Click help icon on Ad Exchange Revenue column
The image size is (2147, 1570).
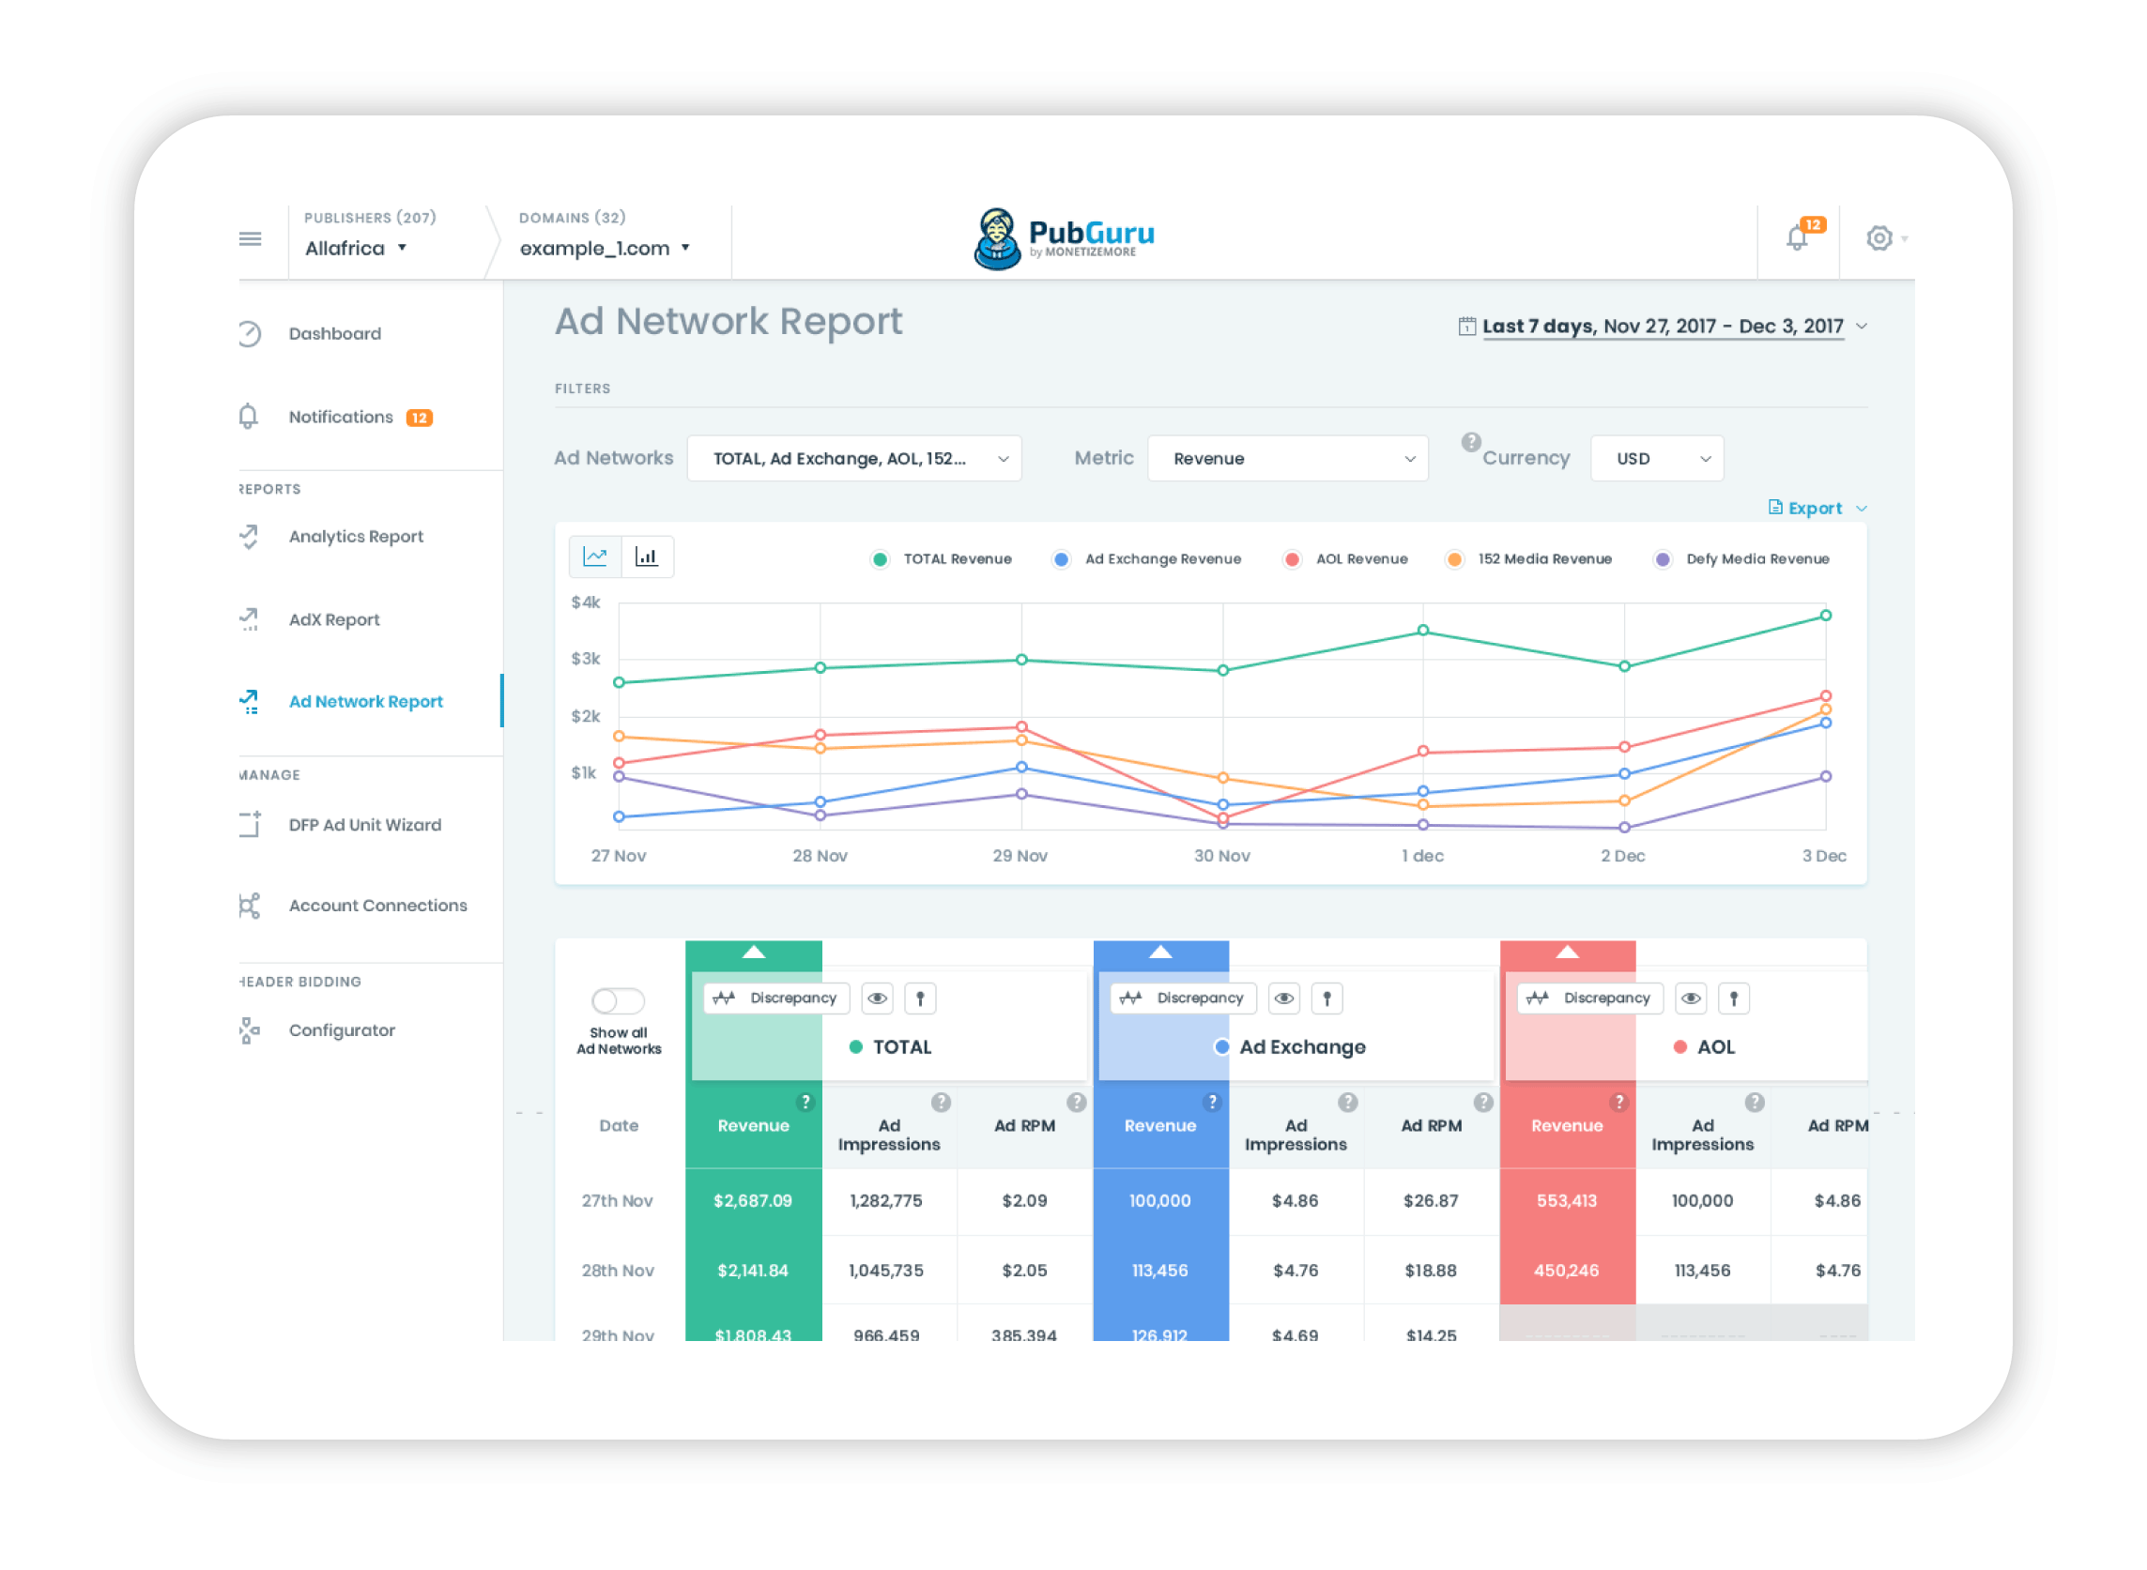(1212, 1103)
